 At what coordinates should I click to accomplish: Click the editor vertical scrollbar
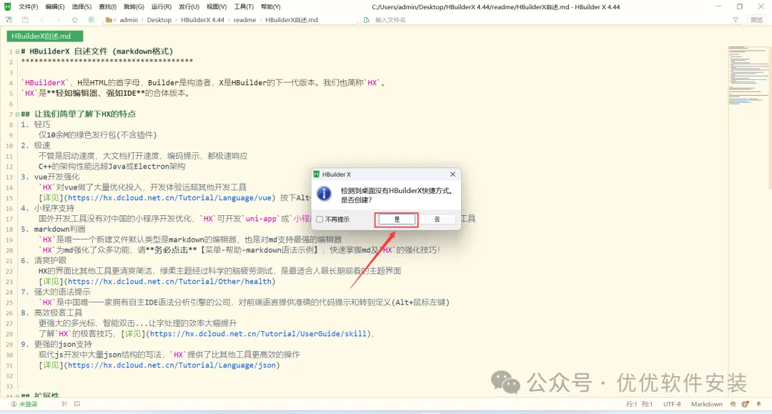point(770,118)
